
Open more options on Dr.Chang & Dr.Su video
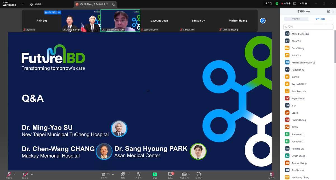point(59,13)
